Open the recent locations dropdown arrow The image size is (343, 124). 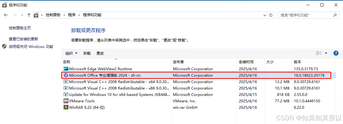coord(22,15)
